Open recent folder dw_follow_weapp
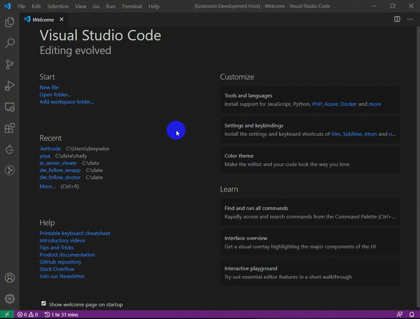Viewport: 420px width, 319px height. 60,170
